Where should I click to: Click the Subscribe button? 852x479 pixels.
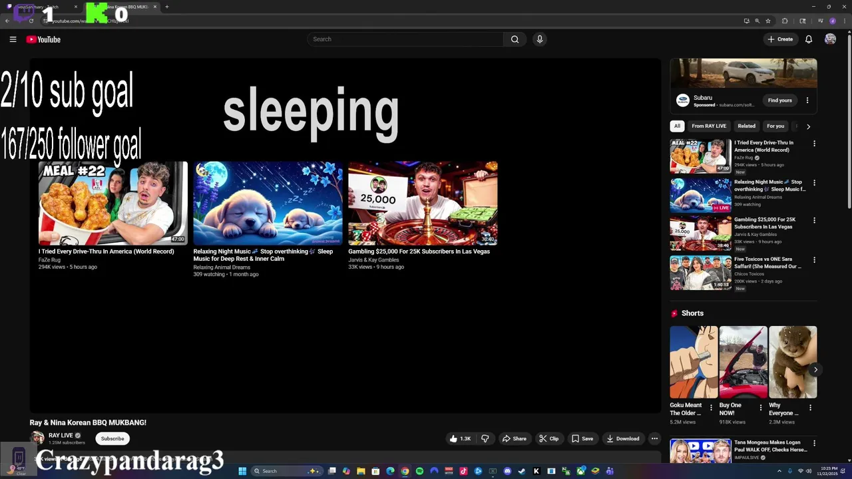[x=112, y=438]
